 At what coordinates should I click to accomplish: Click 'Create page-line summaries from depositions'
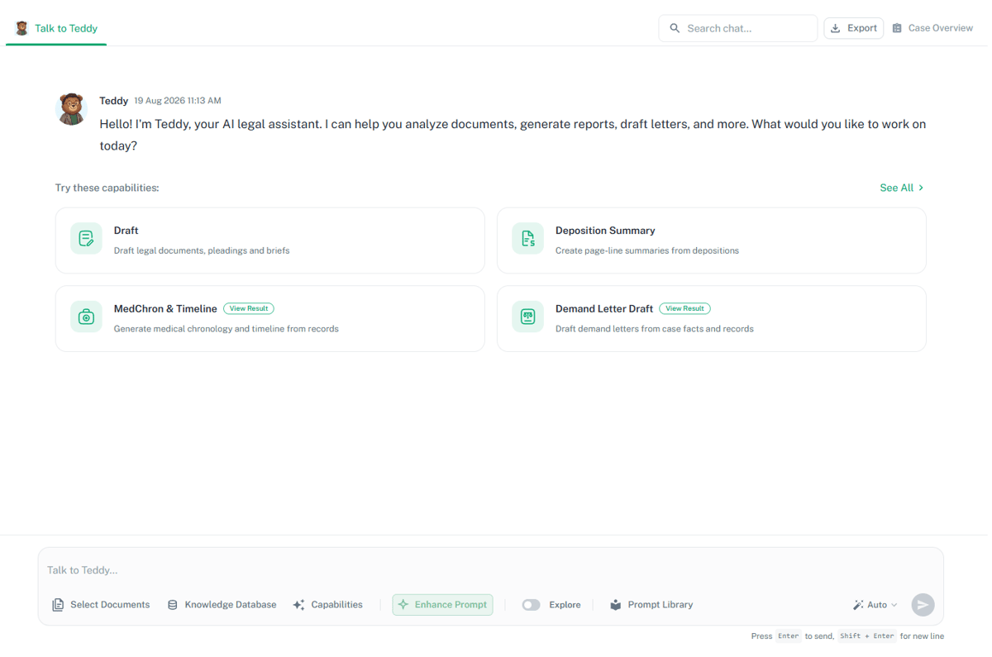(647, 250)
